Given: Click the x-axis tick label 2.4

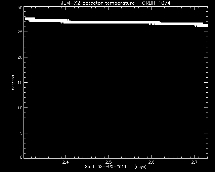Looking at the screenshot, I should coord(66,162).
